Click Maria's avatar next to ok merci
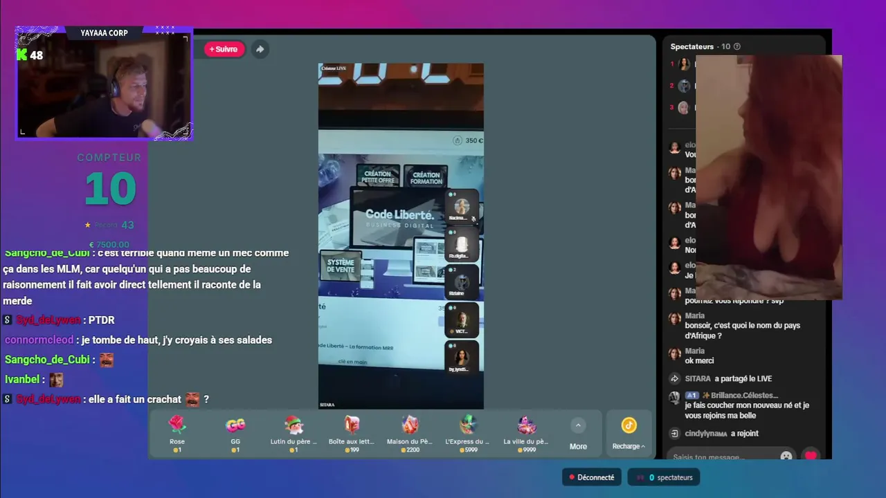 (674, 354)
